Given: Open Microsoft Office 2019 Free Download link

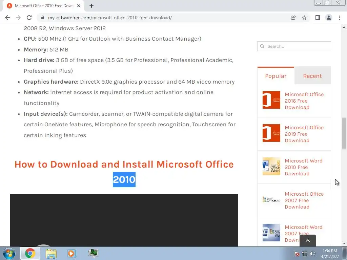Looking at the screenshot, I should pyautogui.click(x=304, y=134).
